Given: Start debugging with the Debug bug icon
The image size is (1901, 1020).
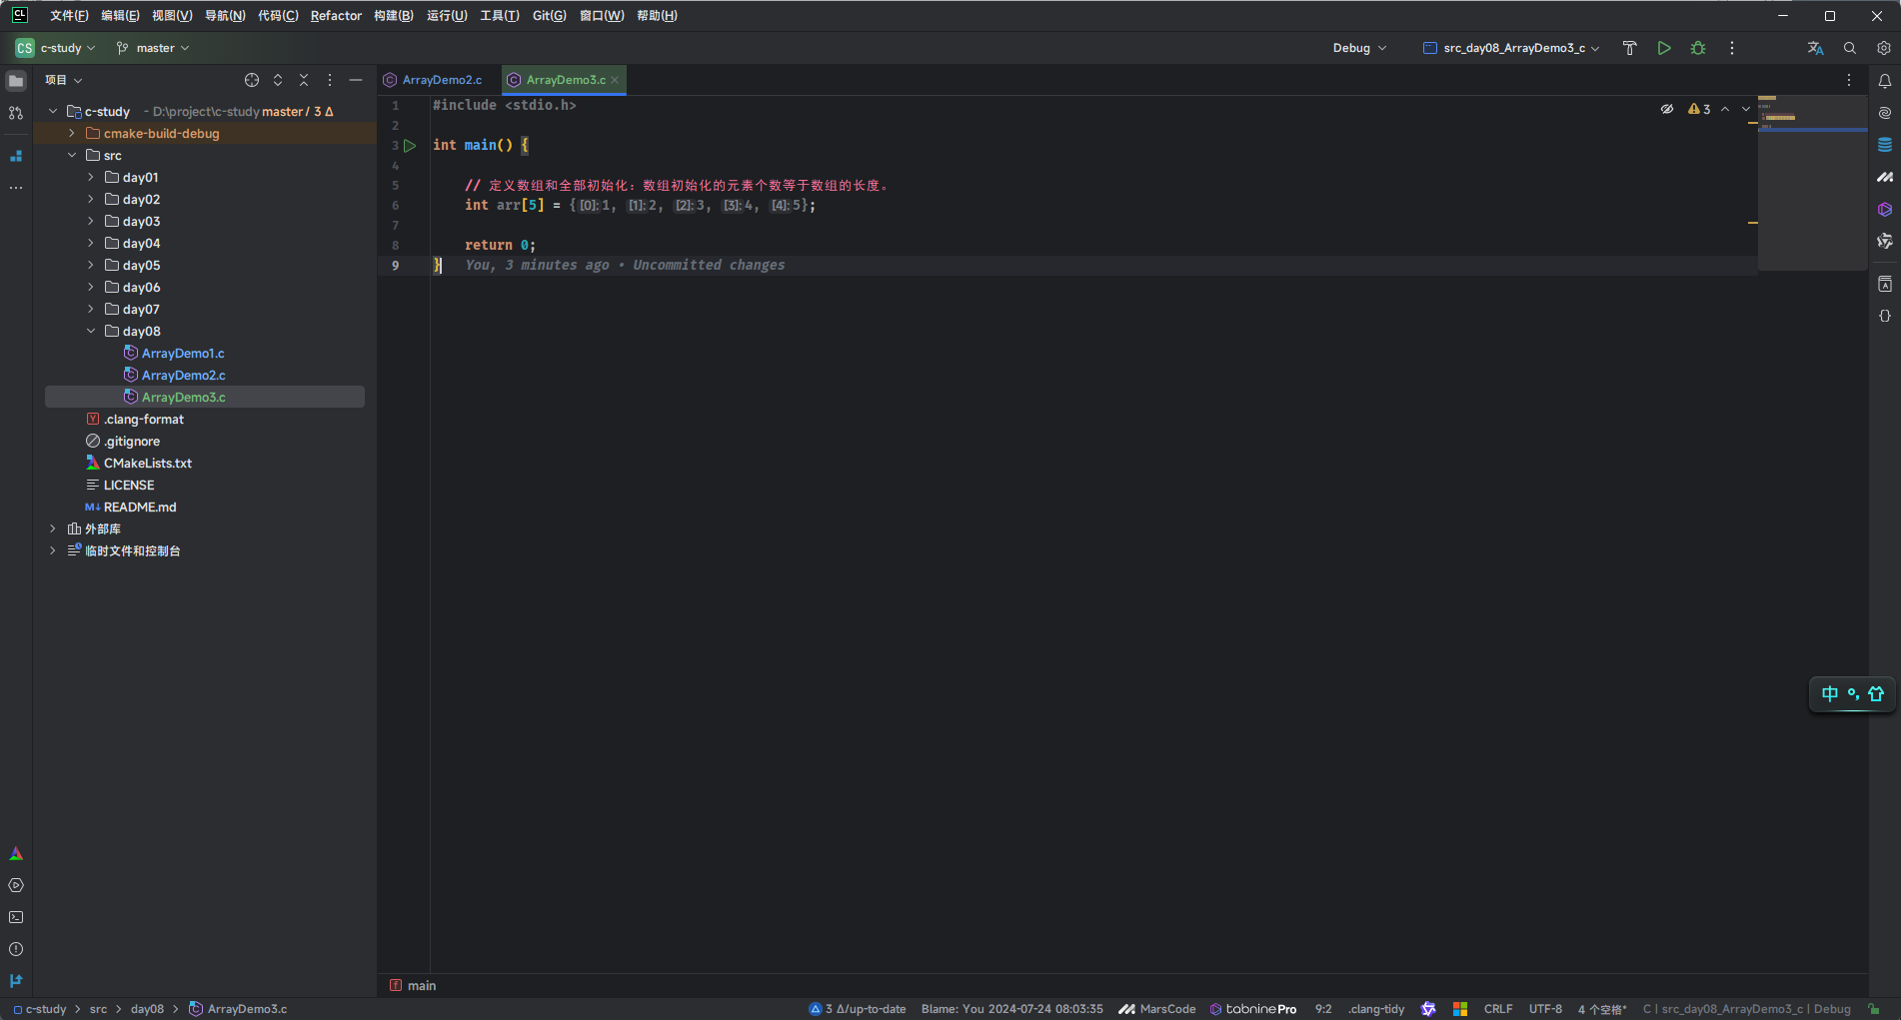Looking at the screenshot, I should [1698, 48].
